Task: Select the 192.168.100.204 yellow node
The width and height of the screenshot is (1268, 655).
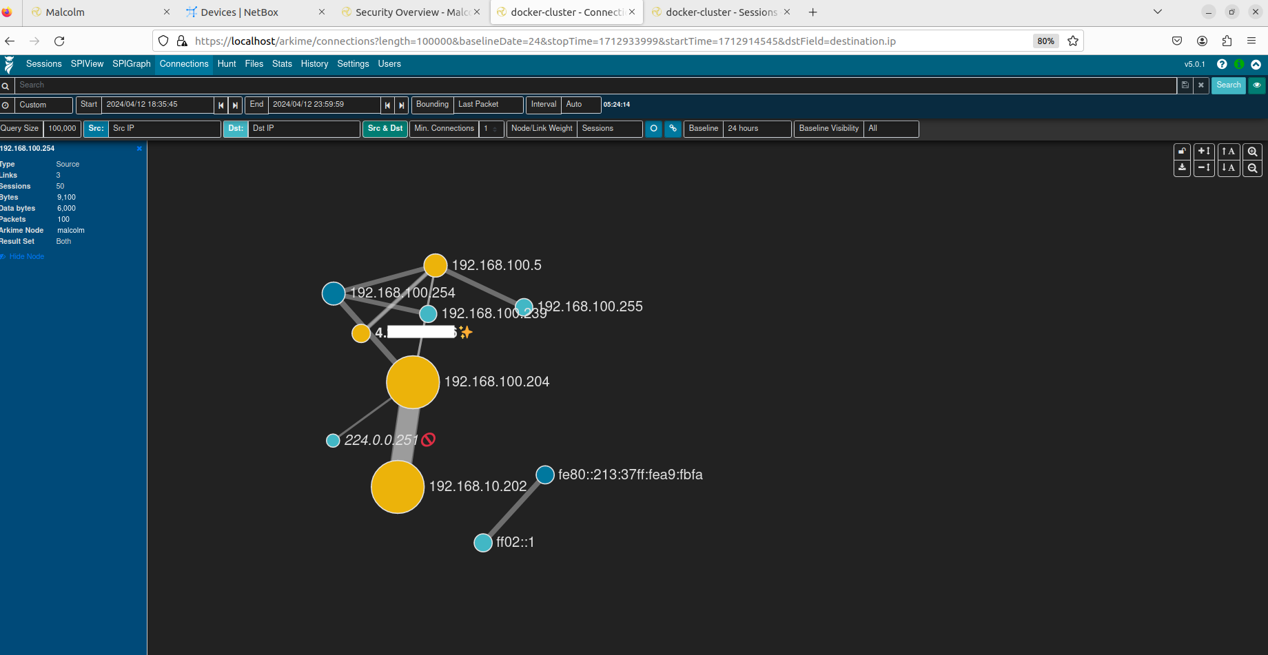Action: [413, 382]
